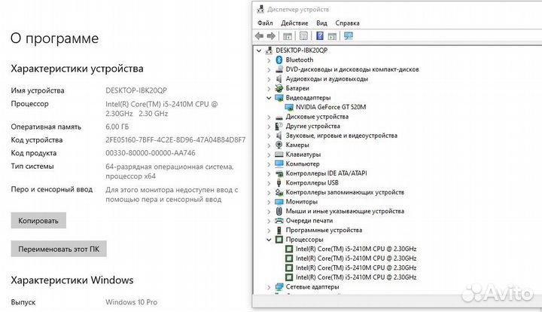Click the Device Manager title bar icon
The width and height of the screenshot is (542, 312).
(x=260, y=9)
